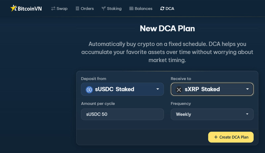Click the Balances wallet icon

(132, 9)
